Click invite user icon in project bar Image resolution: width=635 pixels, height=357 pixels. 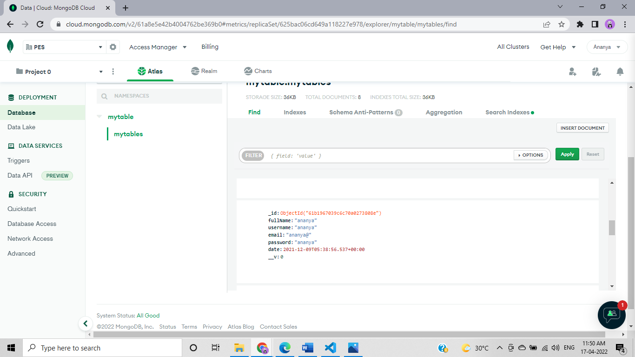(573, 72)
